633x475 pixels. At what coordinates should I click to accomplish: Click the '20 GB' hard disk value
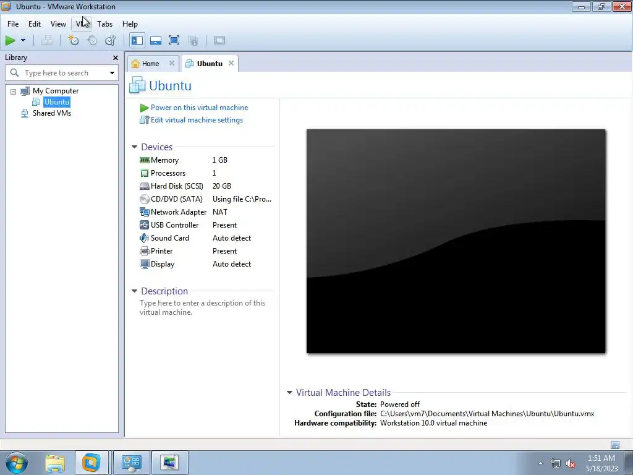pyautogui.click(x=222, y=186)
